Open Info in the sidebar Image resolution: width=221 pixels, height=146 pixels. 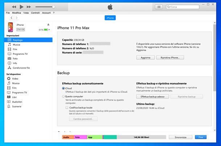click(15, 63)
